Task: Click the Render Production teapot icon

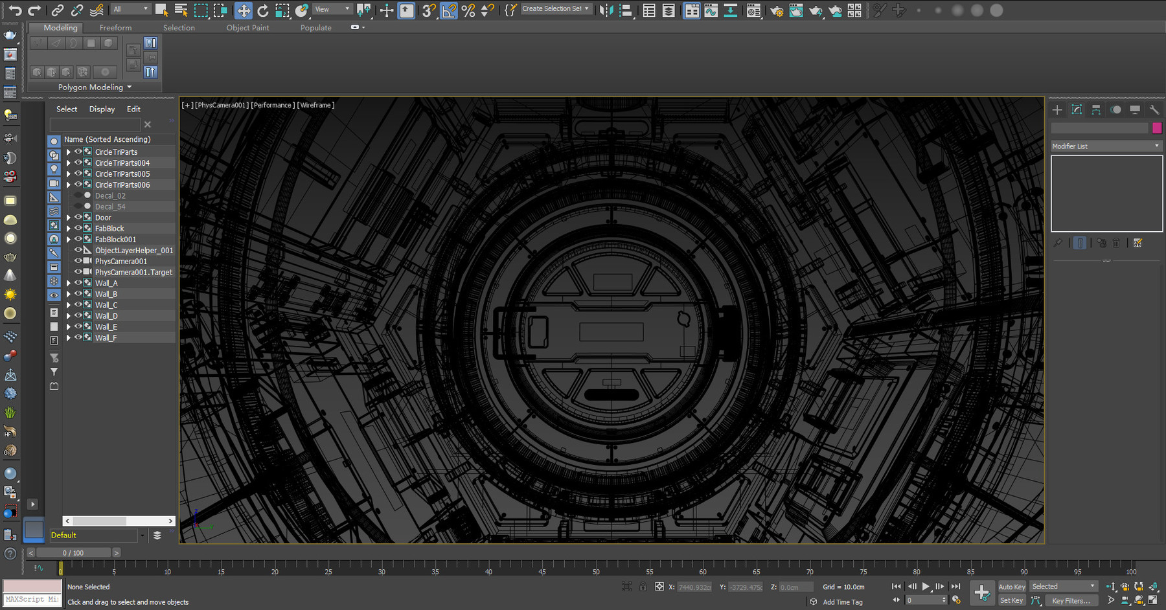Action: [x=816, y=10]
